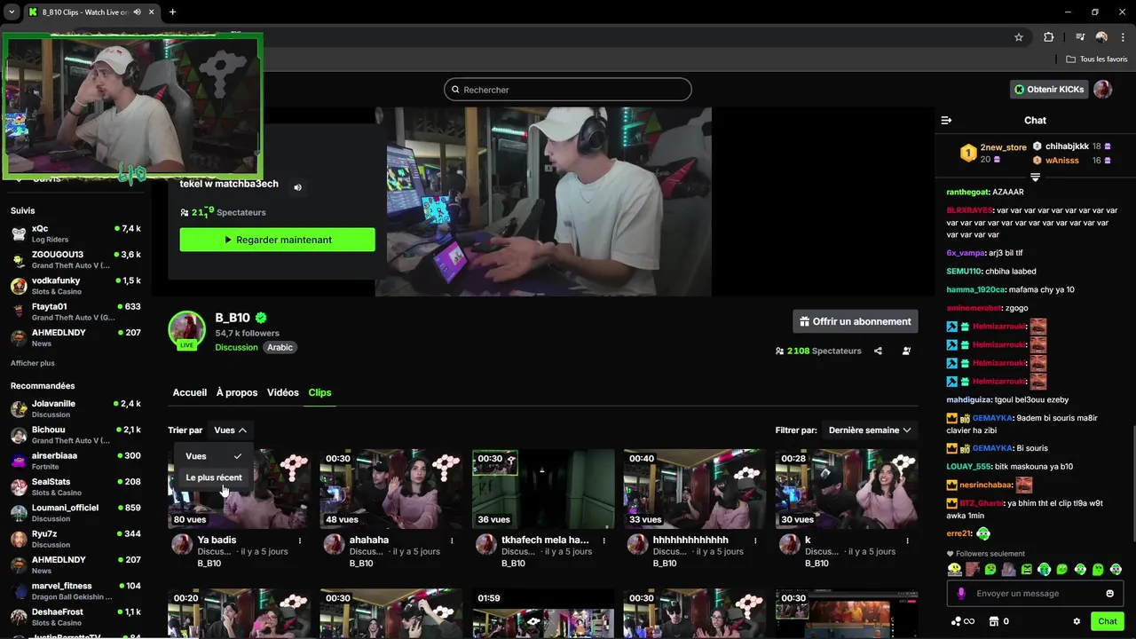Screen dimensions: 1136x639
Task: Collapse the Vues sort dropdown
Action: [230, 430]
